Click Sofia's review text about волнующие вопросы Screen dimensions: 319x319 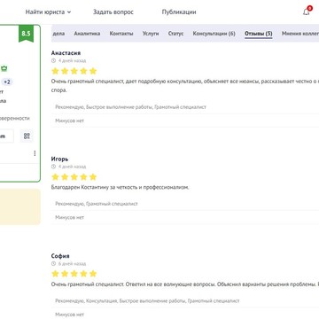[x=185, y=284]
